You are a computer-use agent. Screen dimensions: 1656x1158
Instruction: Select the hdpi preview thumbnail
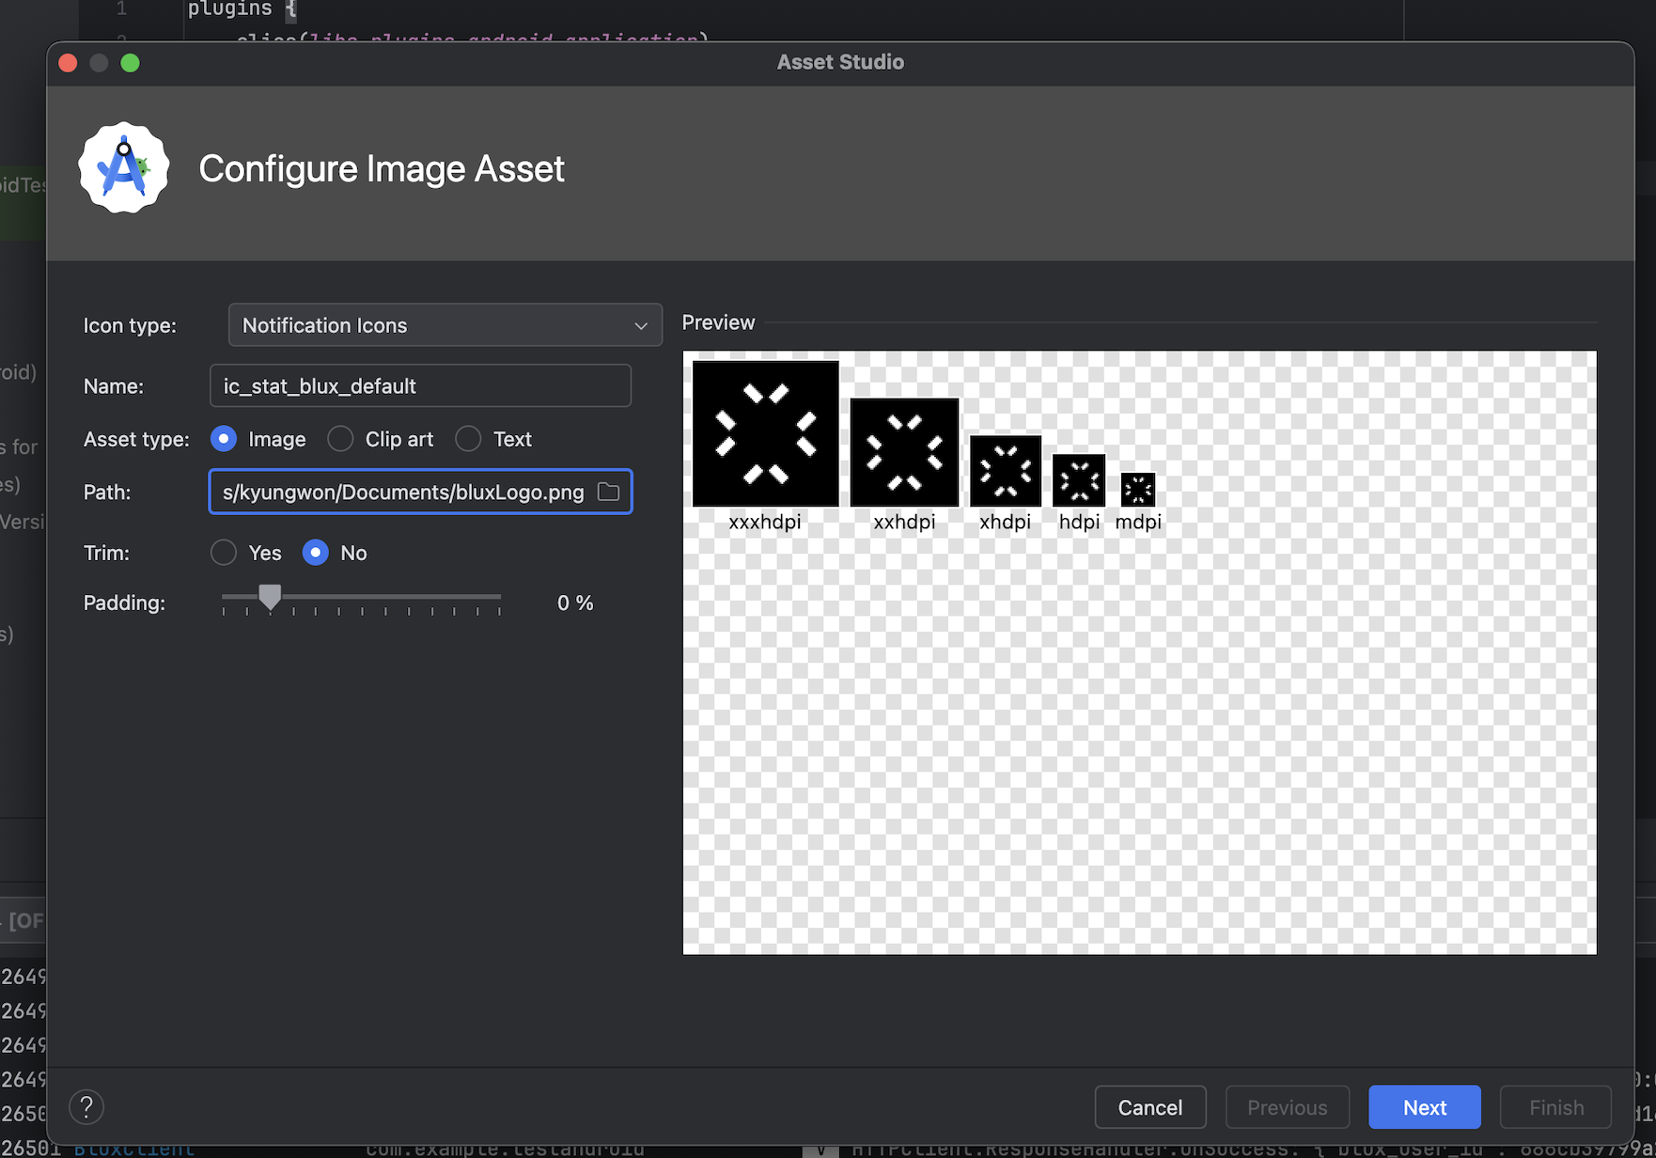click(1079, 480)
